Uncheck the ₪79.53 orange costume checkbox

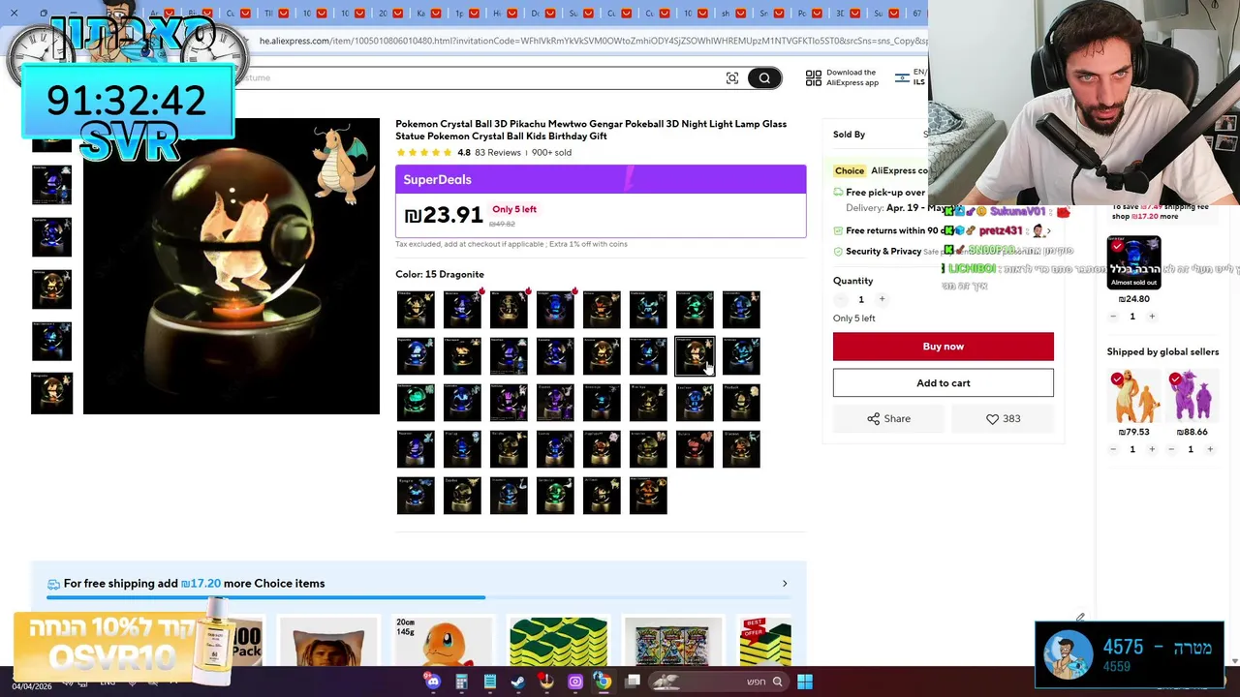point(1117,379)
